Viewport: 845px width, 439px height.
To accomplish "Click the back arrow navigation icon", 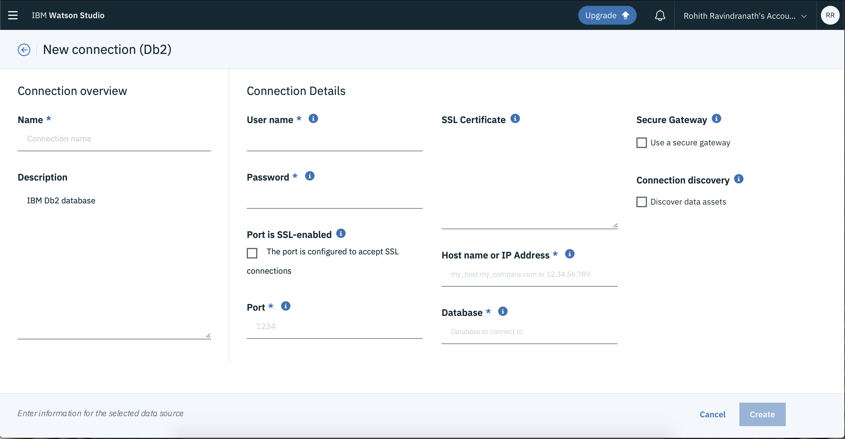I will coord(23,49).
